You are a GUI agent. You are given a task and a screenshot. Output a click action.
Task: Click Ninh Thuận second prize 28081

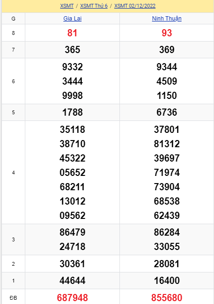point(167,264)
